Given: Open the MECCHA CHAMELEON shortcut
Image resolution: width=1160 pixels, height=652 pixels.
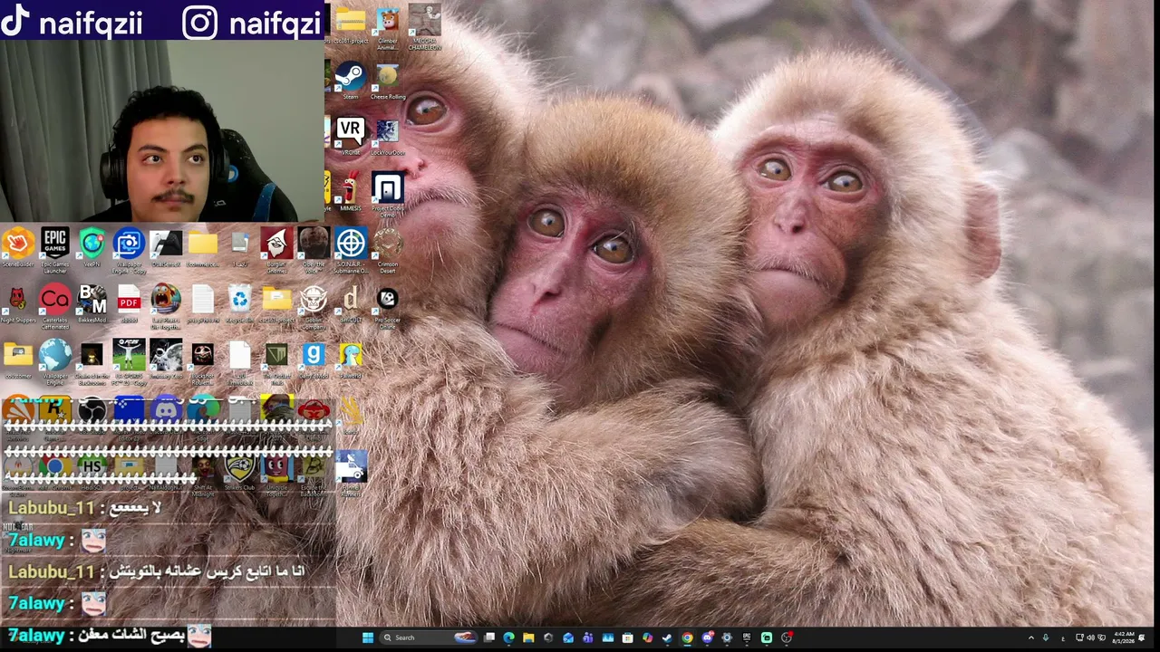Looking at the screenshot, I should coord(424,25).
